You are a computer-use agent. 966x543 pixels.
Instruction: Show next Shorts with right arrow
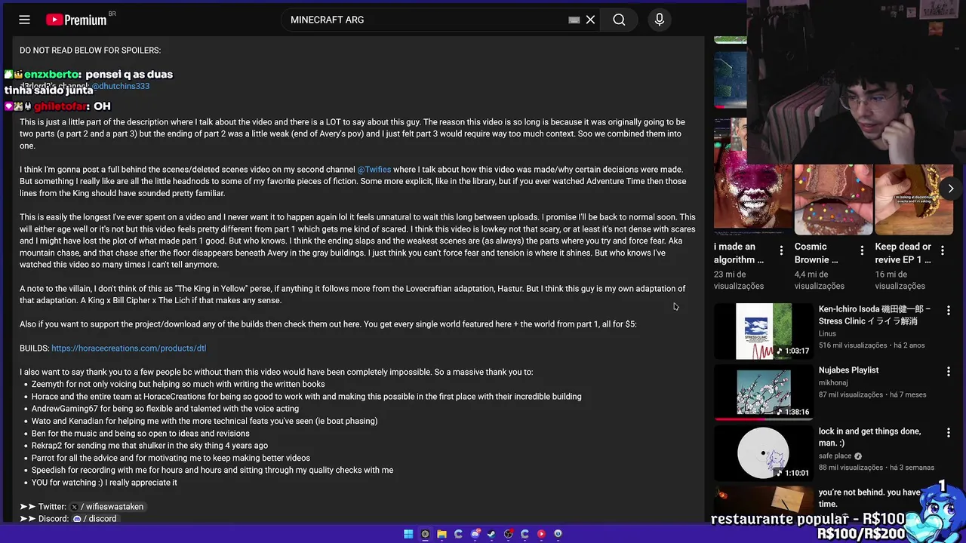[951, 189]
